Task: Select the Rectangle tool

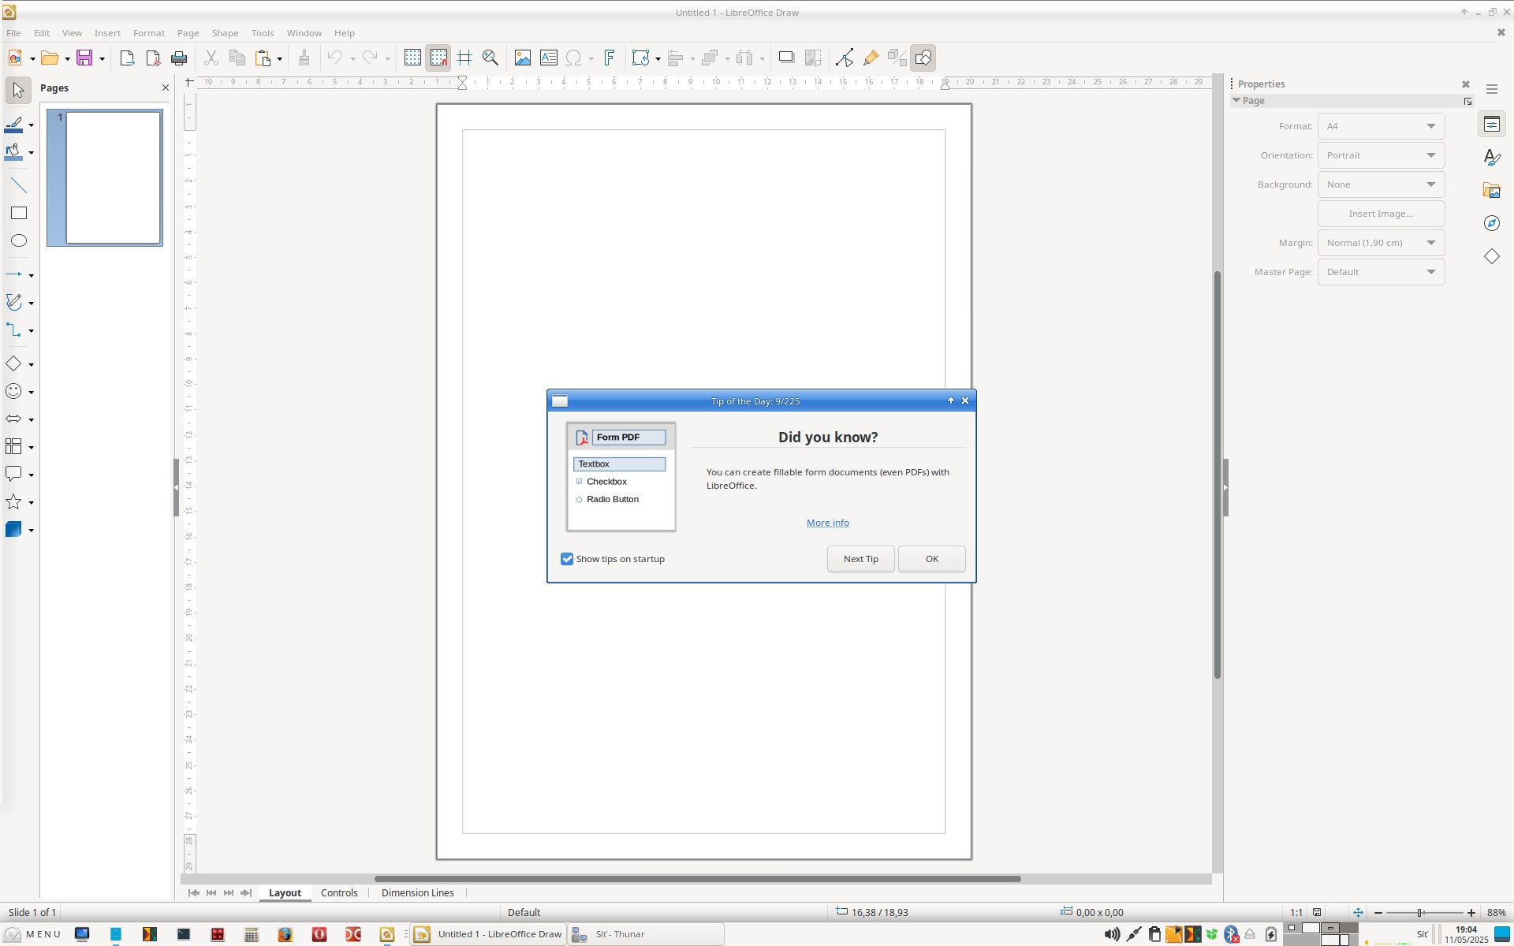Action: (x=19, y=213)
